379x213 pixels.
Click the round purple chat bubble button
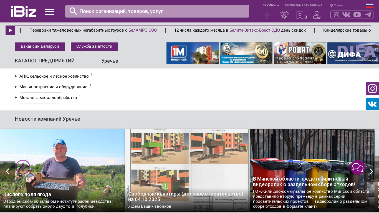pyautogui.click(x=358, y=167)
